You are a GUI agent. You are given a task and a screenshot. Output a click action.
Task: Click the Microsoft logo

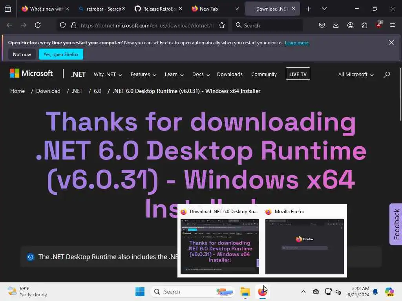click(31, 73)
